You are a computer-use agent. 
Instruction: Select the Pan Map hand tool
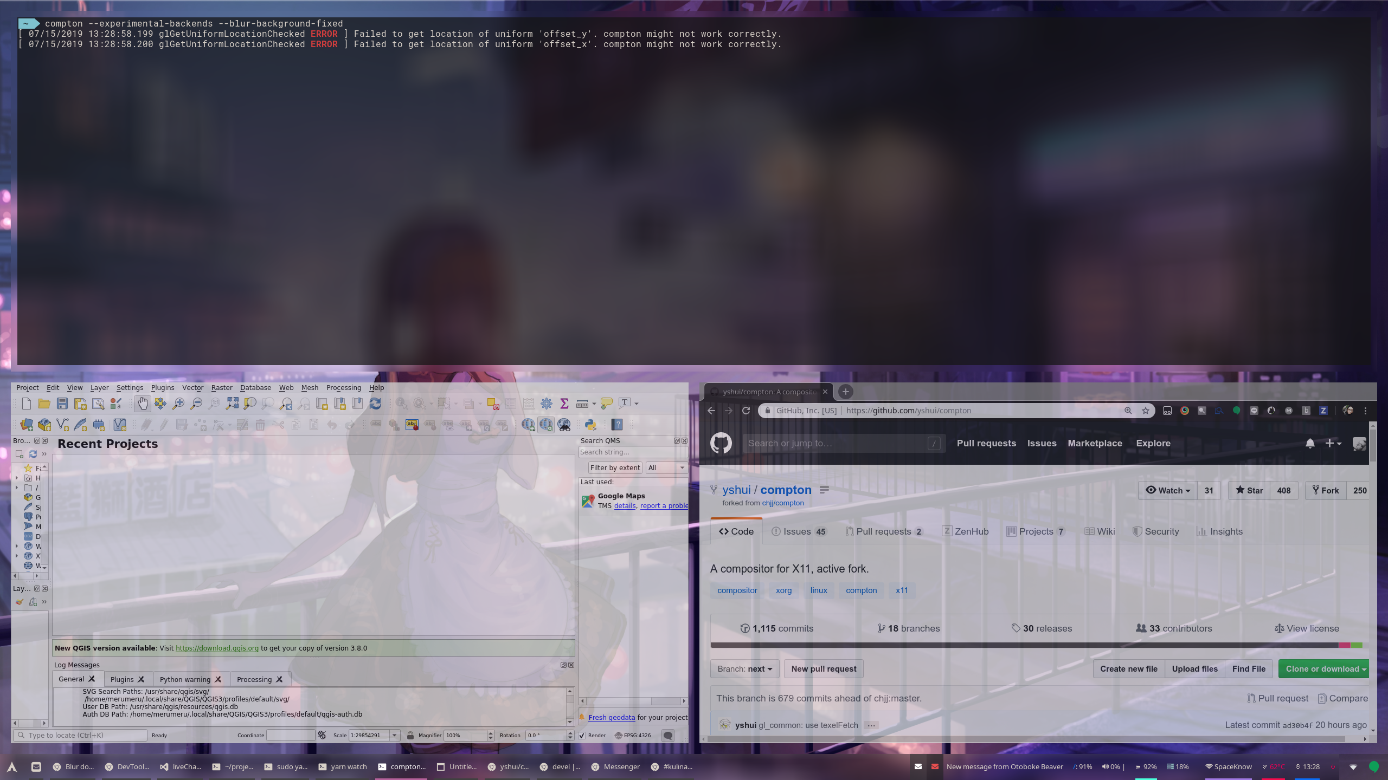(x=142, y=404)
